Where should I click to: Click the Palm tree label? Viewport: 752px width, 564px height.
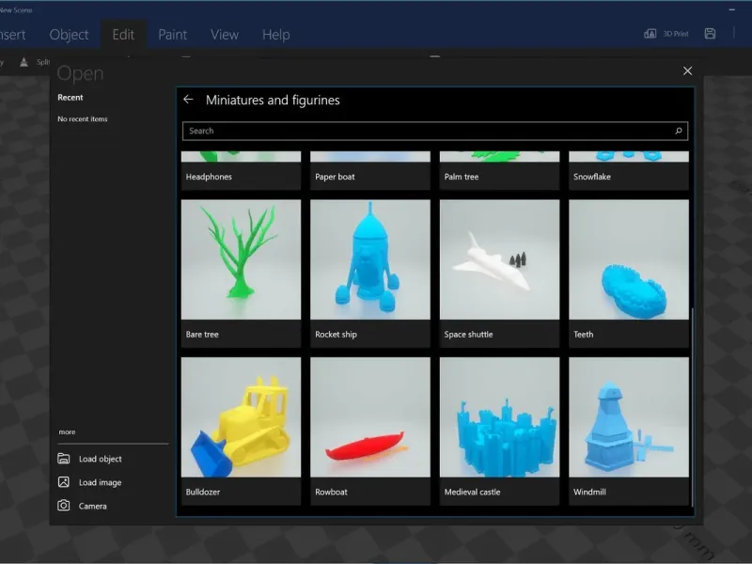(462, 177)
